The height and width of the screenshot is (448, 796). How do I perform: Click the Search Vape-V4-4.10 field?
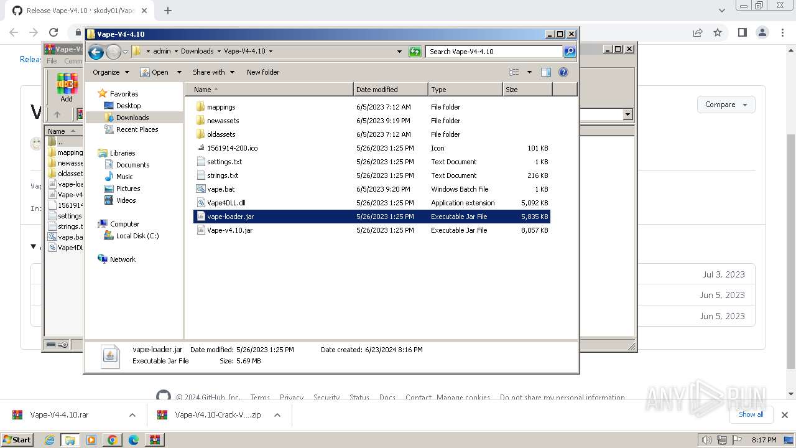click(x=494, y=52)
